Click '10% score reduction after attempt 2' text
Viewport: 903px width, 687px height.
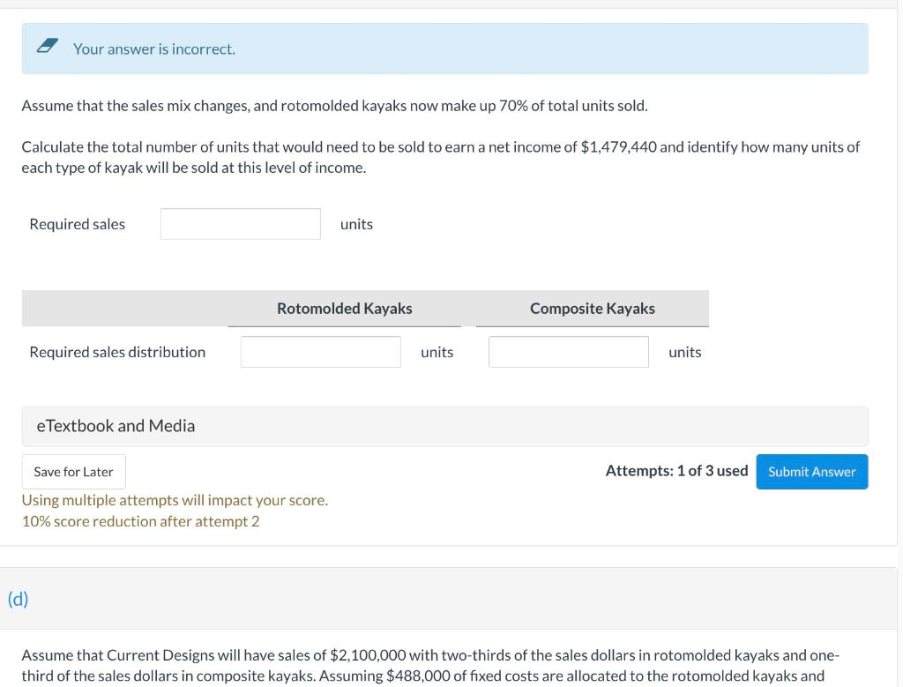click(x=140, y=521)
